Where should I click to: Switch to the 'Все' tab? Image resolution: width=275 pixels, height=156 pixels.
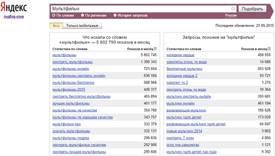pyautogui.click(x=56, y=26)
